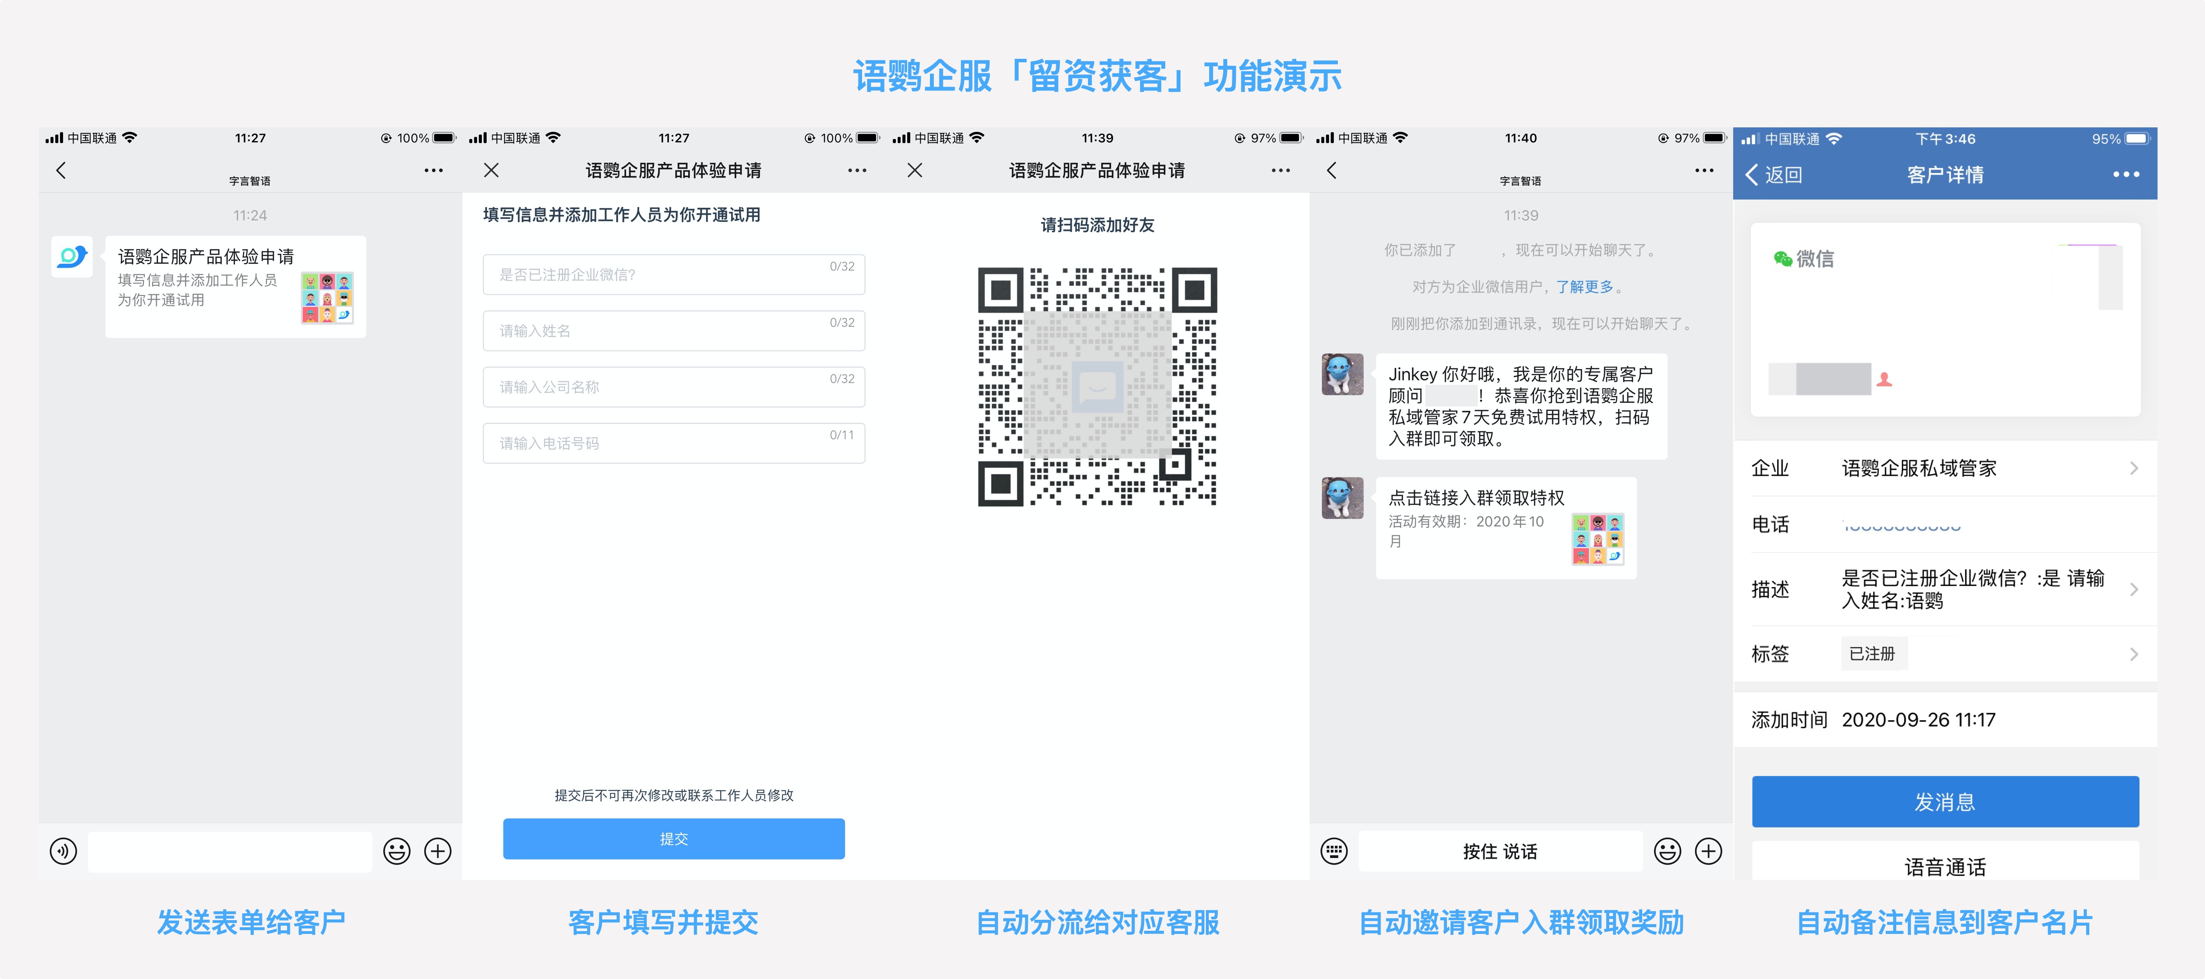
Task: Close the form page with 填写信息 heading
Action: [x=491, y=170]
